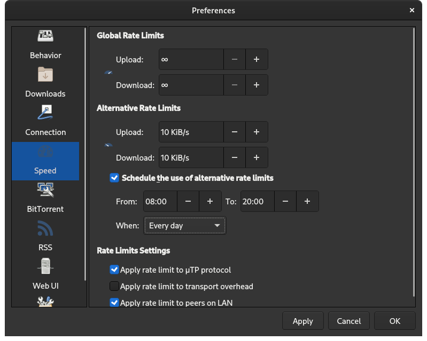Viewport: 427px width, 341px height.
Task: Open the BitTorrent settings icon
Action: pos(45,189)
